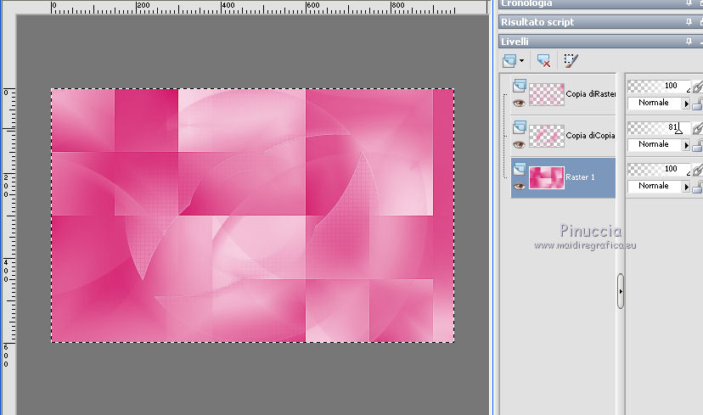Image resolution: width=703 pixels, height=415 pixels.
Task: Open blend mode arrow for Copia diRaster
Action: coord(686,104)
